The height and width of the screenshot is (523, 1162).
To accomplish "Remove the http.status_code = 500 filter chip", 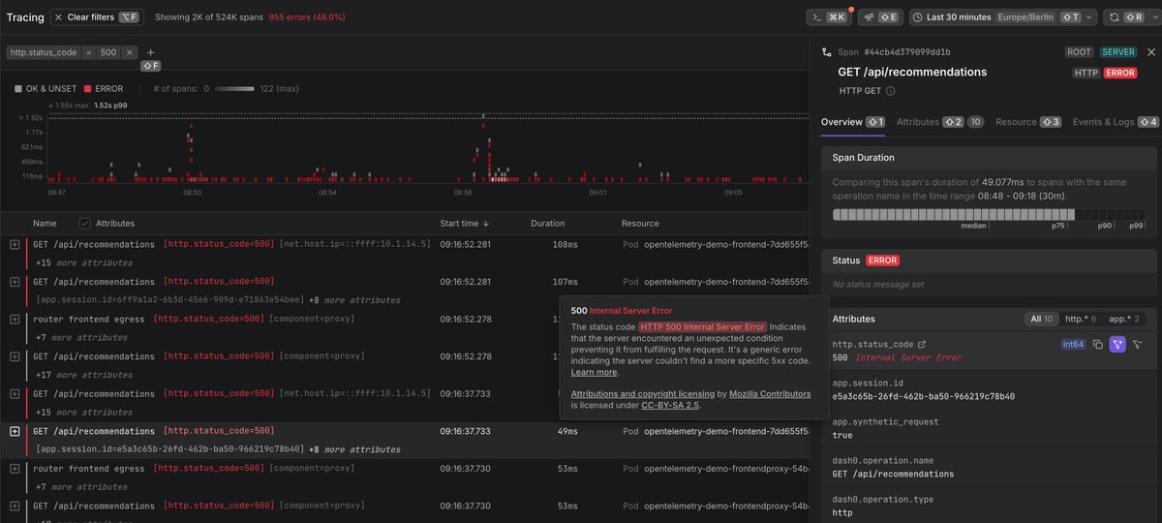I will [x=130, y=52].
